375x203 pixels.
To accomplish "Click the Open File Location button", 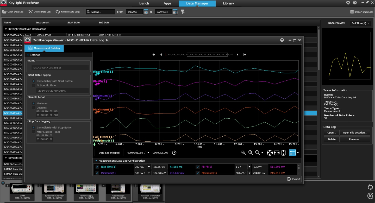I will click(x=355, y=133).
